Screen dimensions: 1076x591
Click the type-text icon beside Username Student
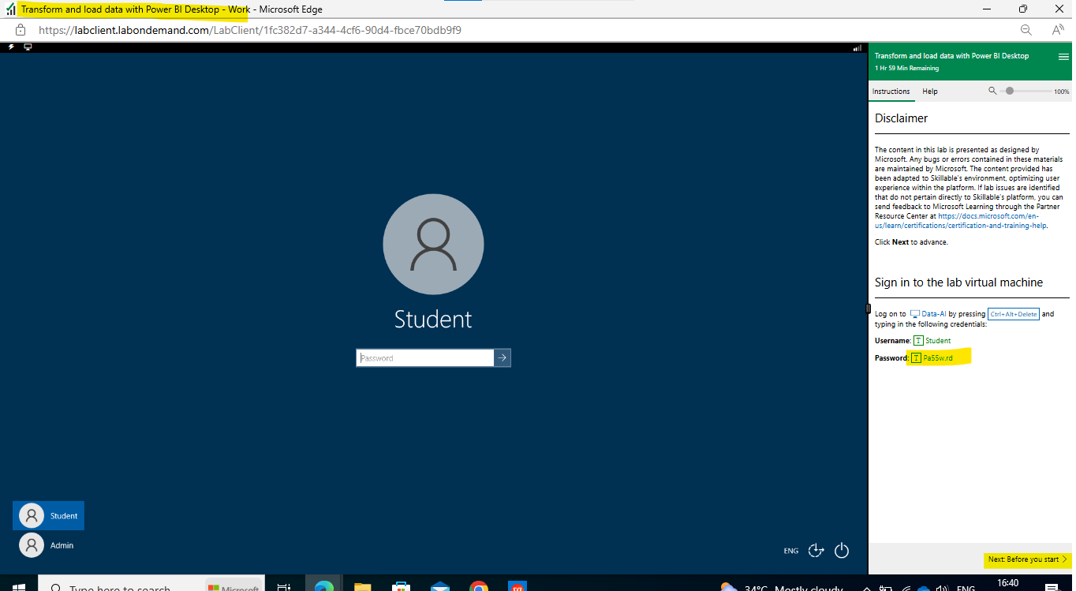pyautogui.click(x=918, y=341)
